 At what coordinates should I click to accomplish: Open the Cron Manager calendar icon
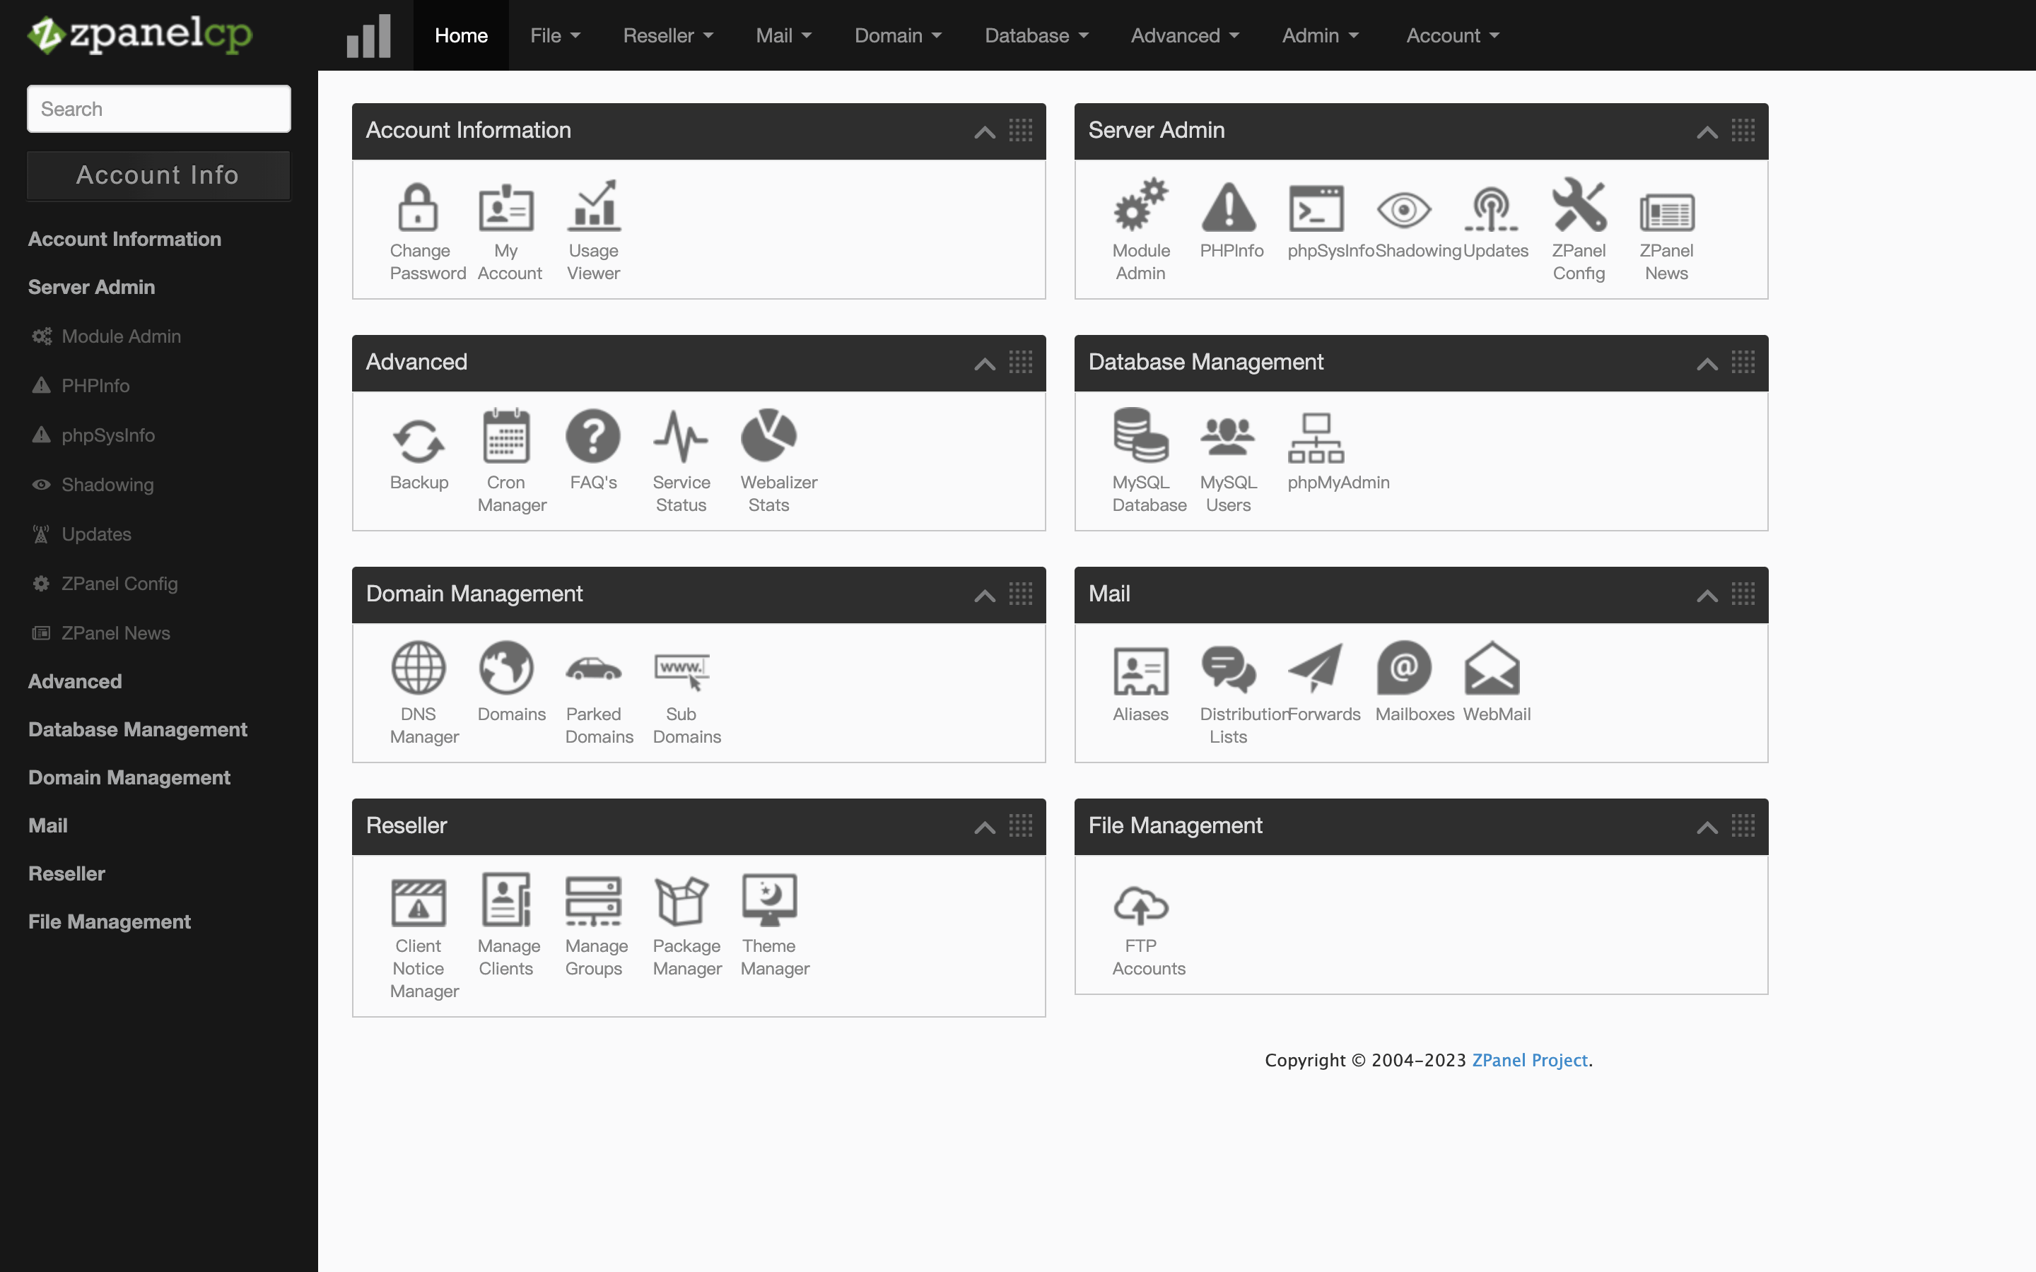pos(505,436)
